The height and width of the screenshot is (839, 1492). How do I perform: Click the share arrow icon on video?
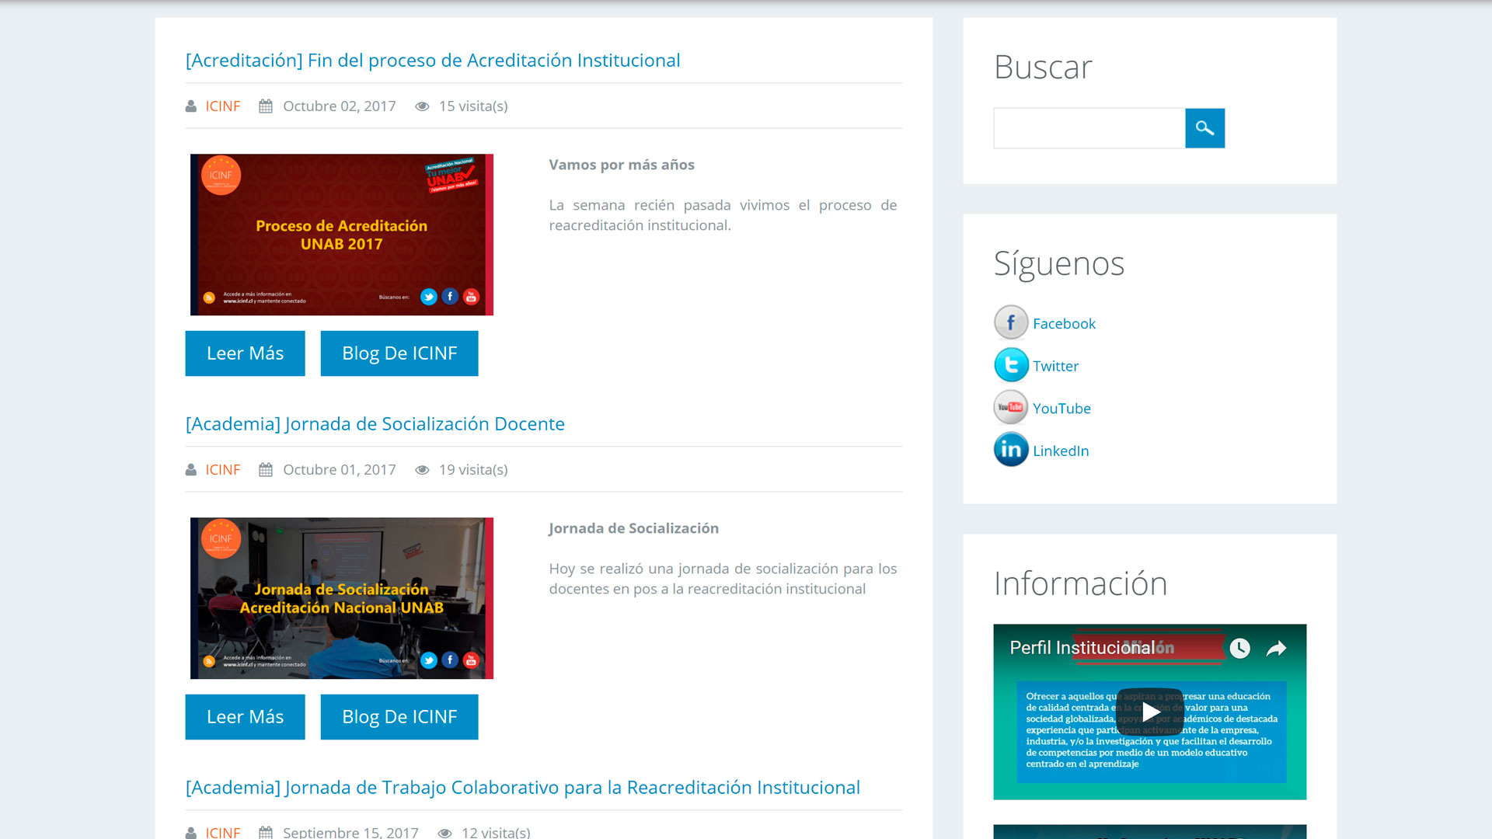(x=1277, y=648)
